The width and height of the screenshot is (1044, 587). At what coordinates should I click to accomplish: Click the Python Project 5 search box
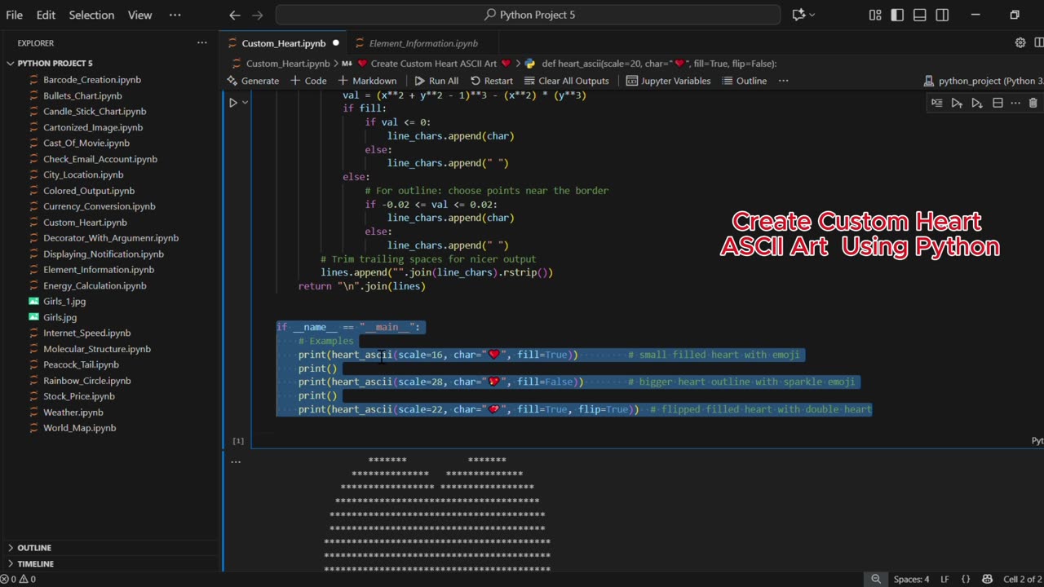(528, 15)
